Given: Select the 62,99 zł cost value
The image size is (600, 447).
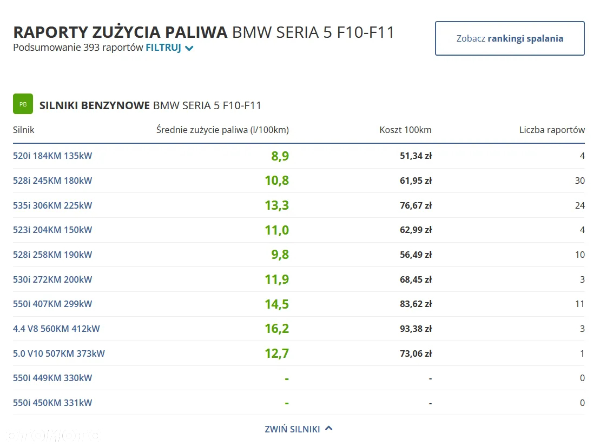Looking at the screenshot, I should pyautogui.click(x=416, y=230).
